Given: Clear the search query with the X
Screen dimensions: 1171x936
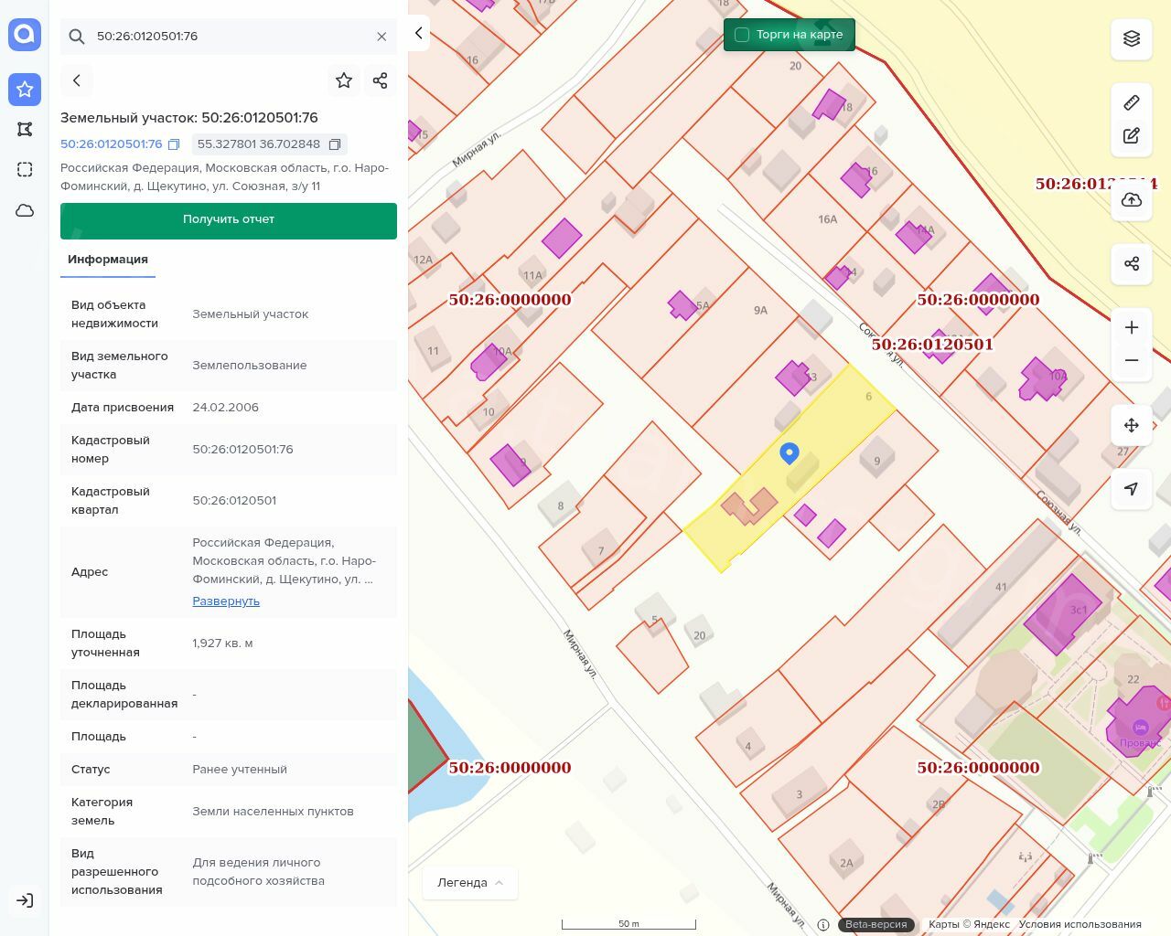Looking at the screenshot, I should (381, 37).
